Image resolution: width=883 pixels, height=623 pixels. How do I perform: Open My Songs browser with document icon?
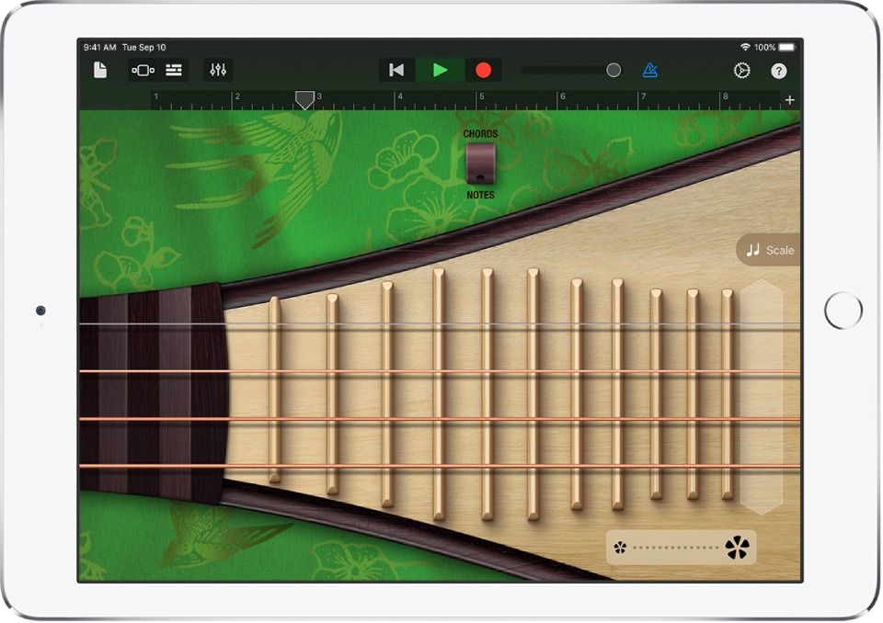tap(100, 71)
